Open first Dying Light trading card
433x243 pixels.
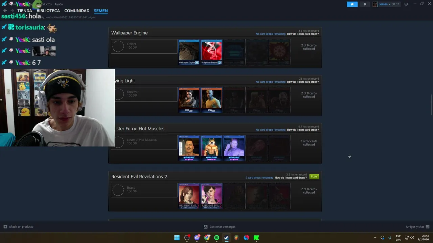pyautogui.click(x=189, y=100)
